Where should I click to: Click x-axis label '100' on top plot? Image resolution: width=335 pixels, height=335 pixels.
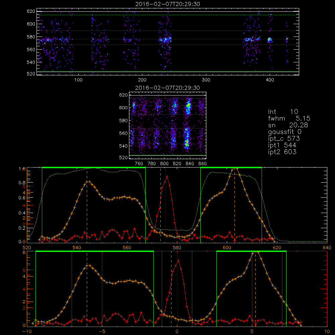pos(78,80)
